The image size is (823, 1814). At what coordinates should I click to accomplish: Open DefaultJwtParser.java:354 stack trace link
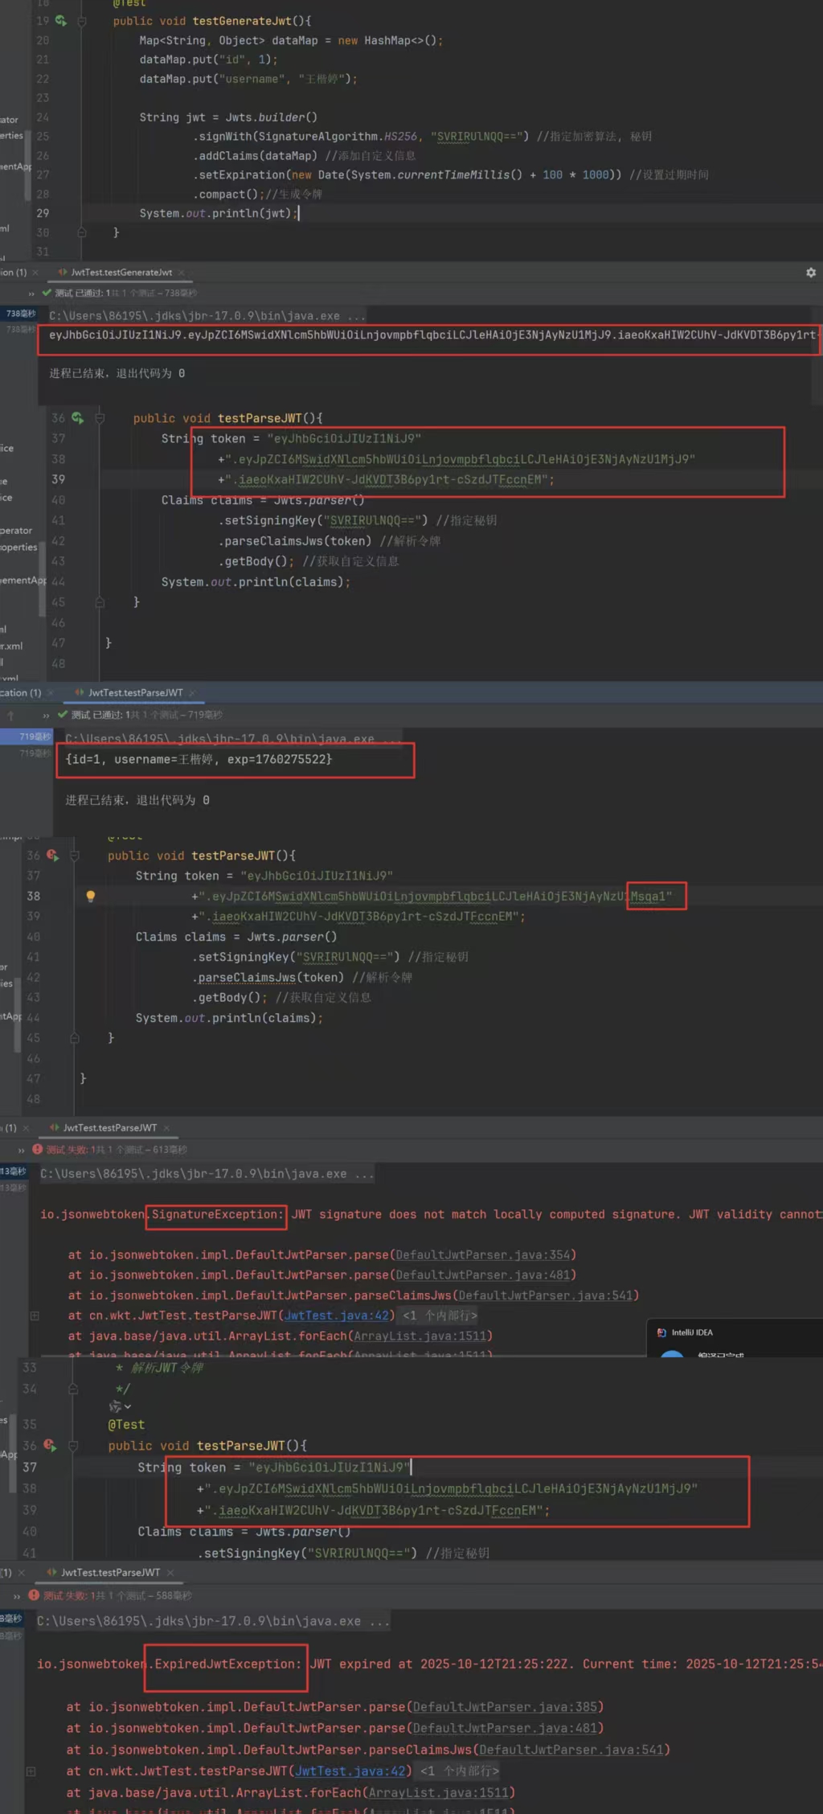[x=482, y=1255]
